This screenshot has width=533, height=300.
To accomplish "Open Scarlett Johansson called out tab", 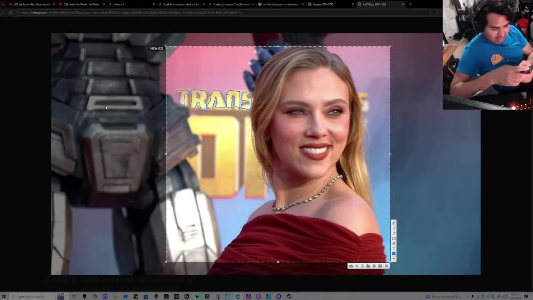I will 181,4.
